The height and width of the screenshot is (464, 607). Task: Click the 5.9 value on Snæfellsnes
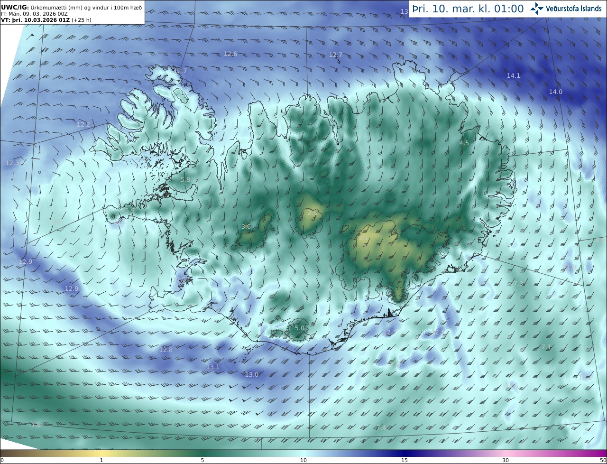pyautogui.click(x=130, y=210)
